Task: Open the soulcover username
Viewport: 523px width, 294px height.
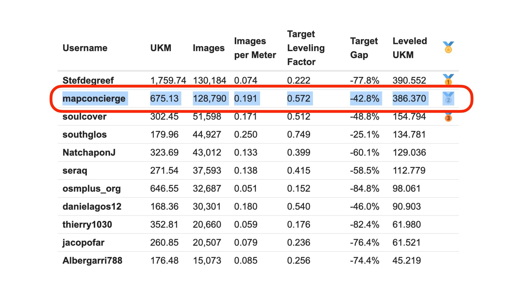Action: 84,117
